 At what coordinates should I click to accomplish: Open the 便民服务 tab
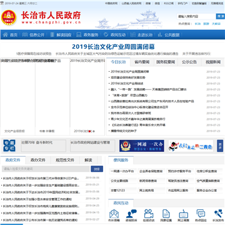click(121, 160)
